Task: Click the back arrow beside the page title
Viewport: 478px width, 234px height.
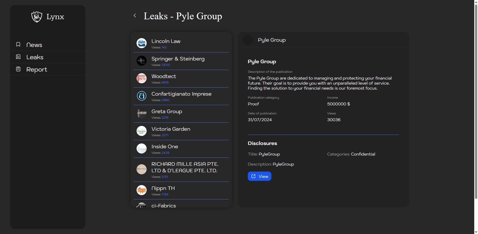Action: [x=135, y=16]
